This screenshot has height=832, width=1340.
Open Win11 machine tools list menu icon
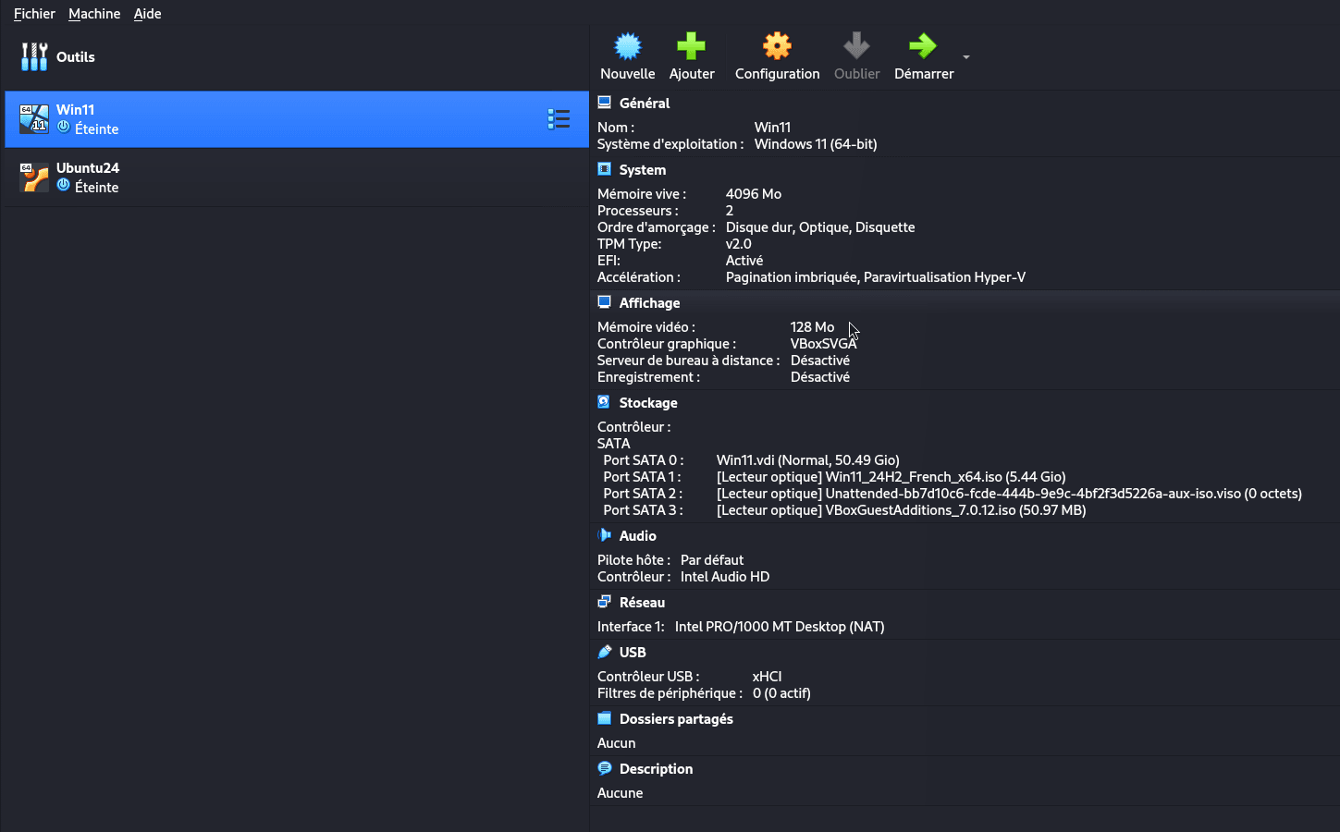[x=559, y=119]
